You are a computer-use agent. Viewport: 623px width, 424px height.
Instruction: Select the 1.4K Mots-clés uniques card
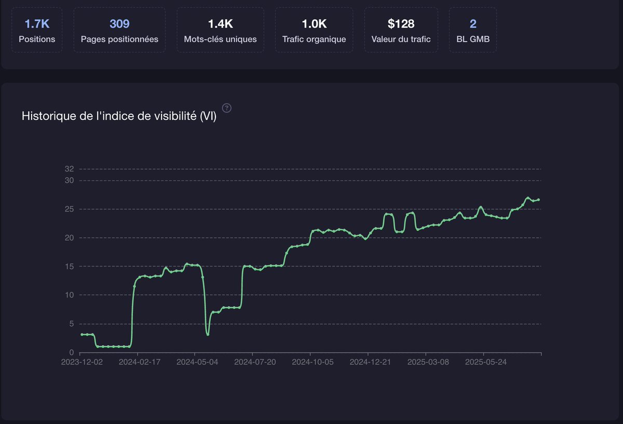221,30
